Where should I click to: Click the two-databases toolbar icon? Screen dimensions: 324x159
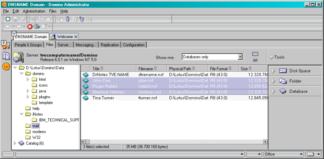[x=75, y=19]
